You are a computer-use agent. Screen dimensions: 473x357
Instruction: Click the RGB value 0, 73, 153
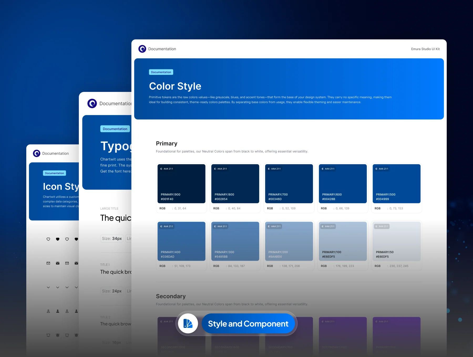pos(396,208)
